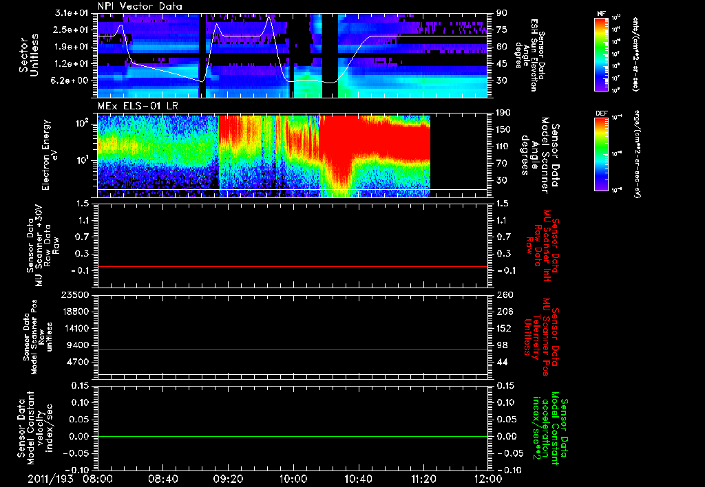Screen dimensions: 705x487
Task: Click the 98 telemetry axis tick
Action: [502, 345]
